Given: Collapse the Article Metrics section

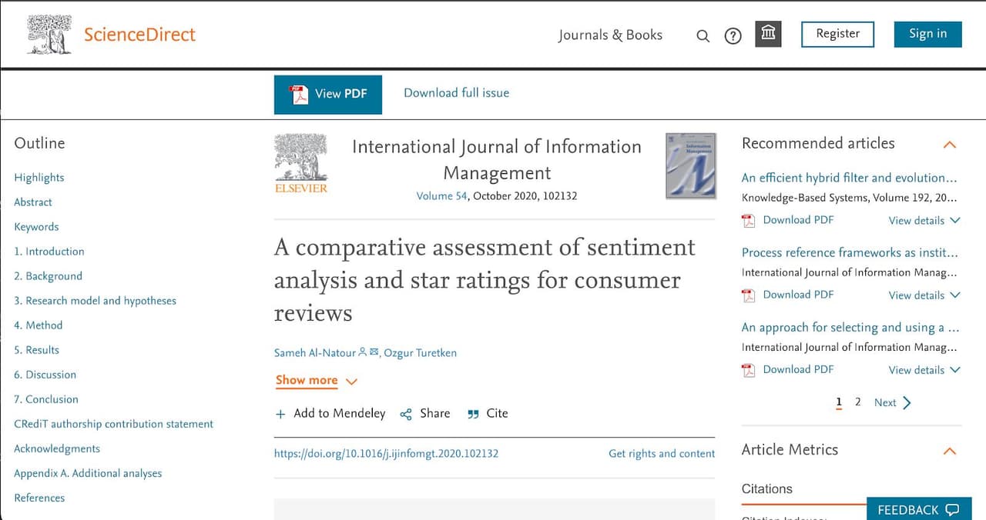Looking at the screenshot, I should click(950, 451).
